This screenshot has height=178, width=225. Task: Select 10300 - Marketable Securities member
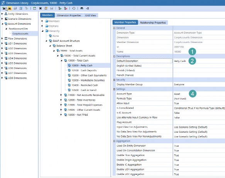[x=88, y=80]
